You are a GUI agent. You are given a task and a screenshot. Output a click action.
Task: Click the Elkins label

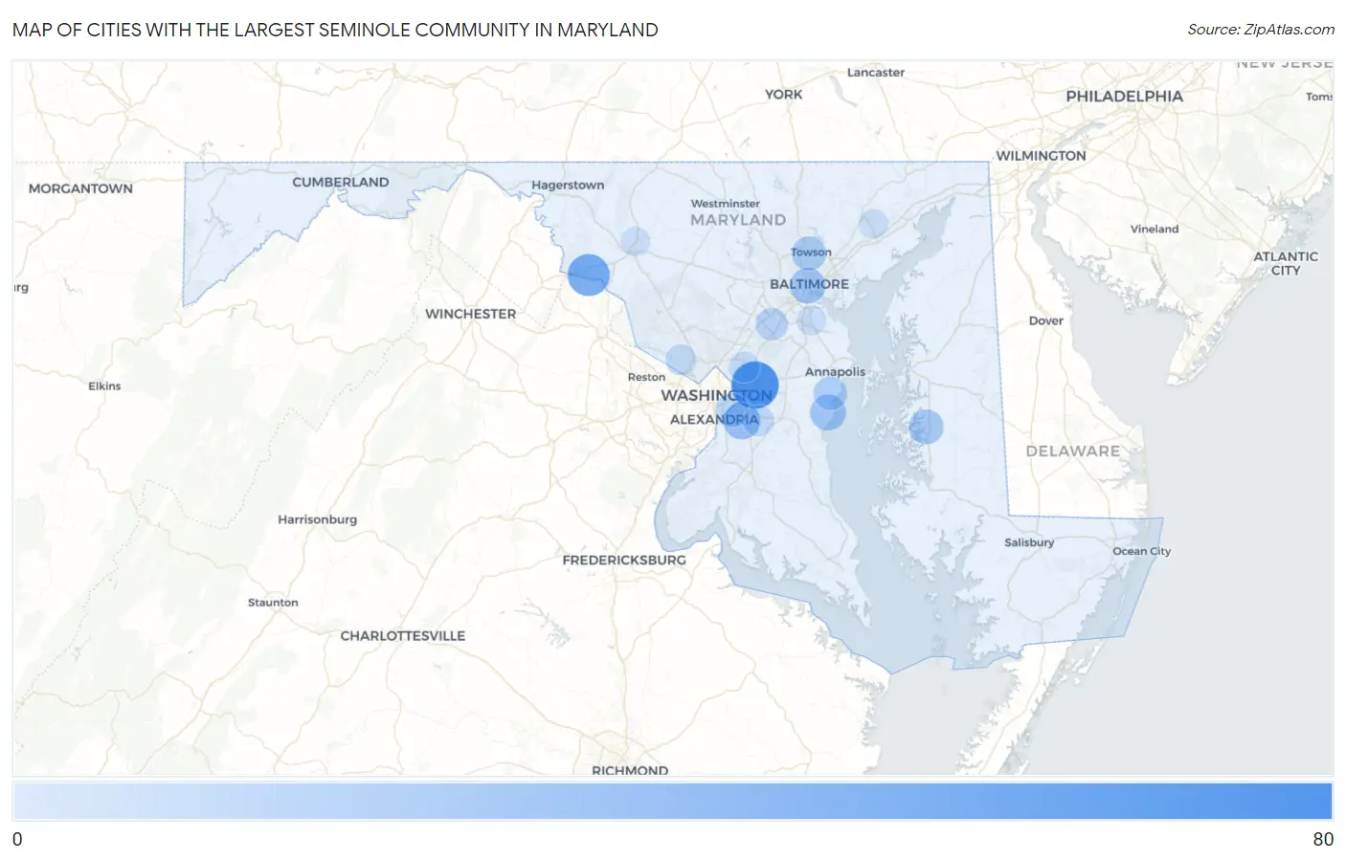tap(104, 386)
